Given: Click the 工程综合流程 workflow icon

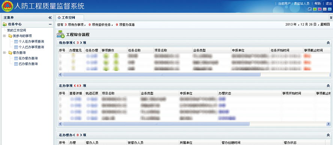Looking at the screenshot, I should (x=60, y=34).
